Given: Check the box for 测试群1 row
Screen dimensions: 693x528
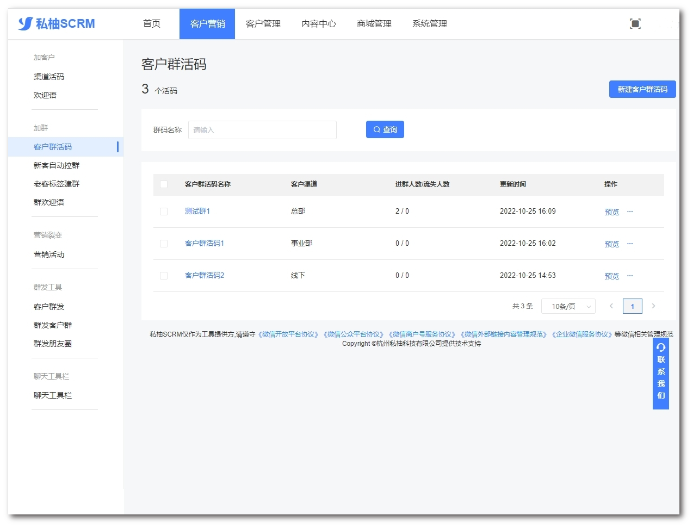Looking at the screenshot, I should tap(164, 212).
